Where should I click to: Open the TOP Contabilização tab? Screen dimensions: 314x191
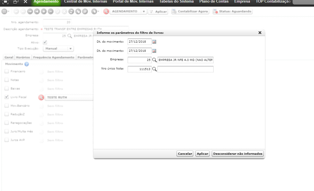273,2
